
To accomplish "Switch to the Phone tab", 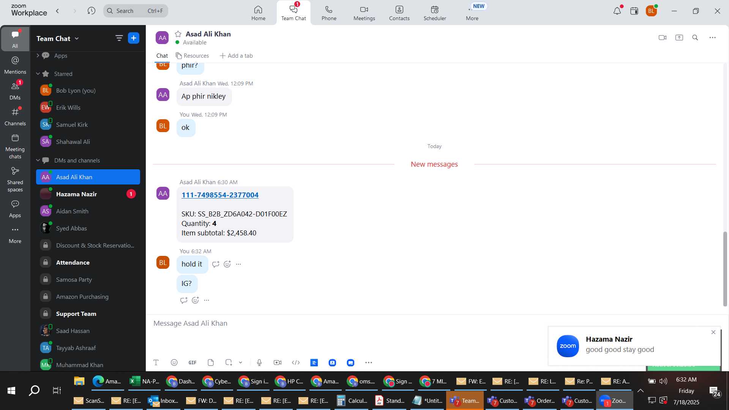I will point(329,13).
